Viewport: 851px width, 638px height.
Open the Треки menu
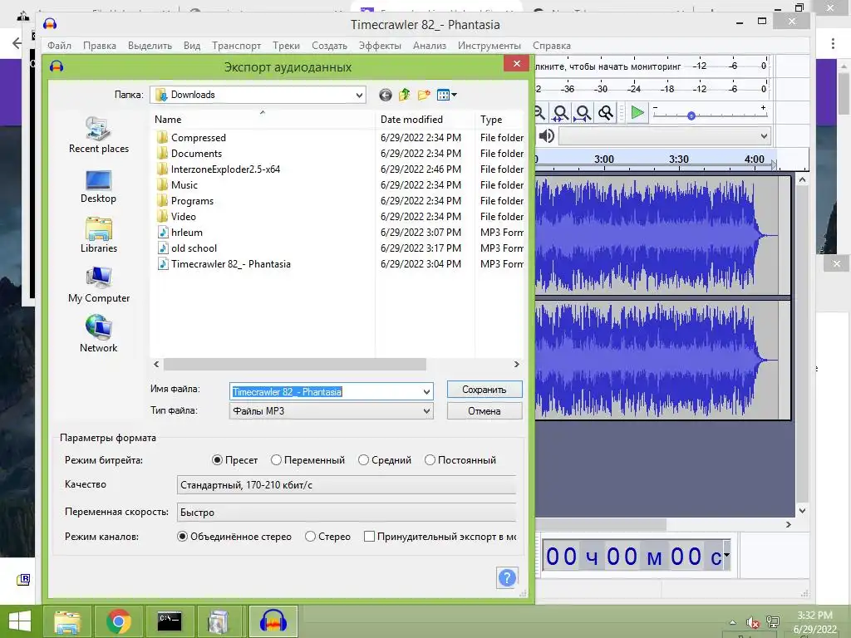(x=286, y=46)
